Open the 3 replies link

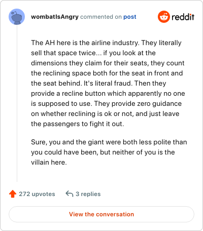click(x=88, y=194)
